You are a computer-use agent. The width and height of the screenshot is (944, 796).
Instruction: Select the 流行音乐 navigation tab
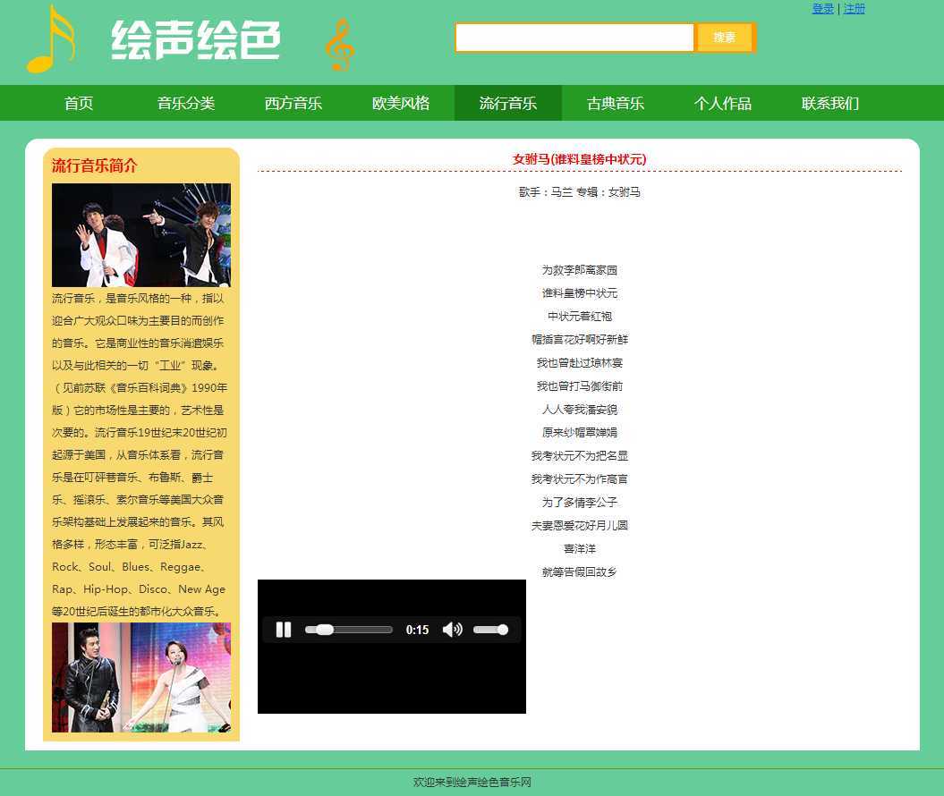508,103
